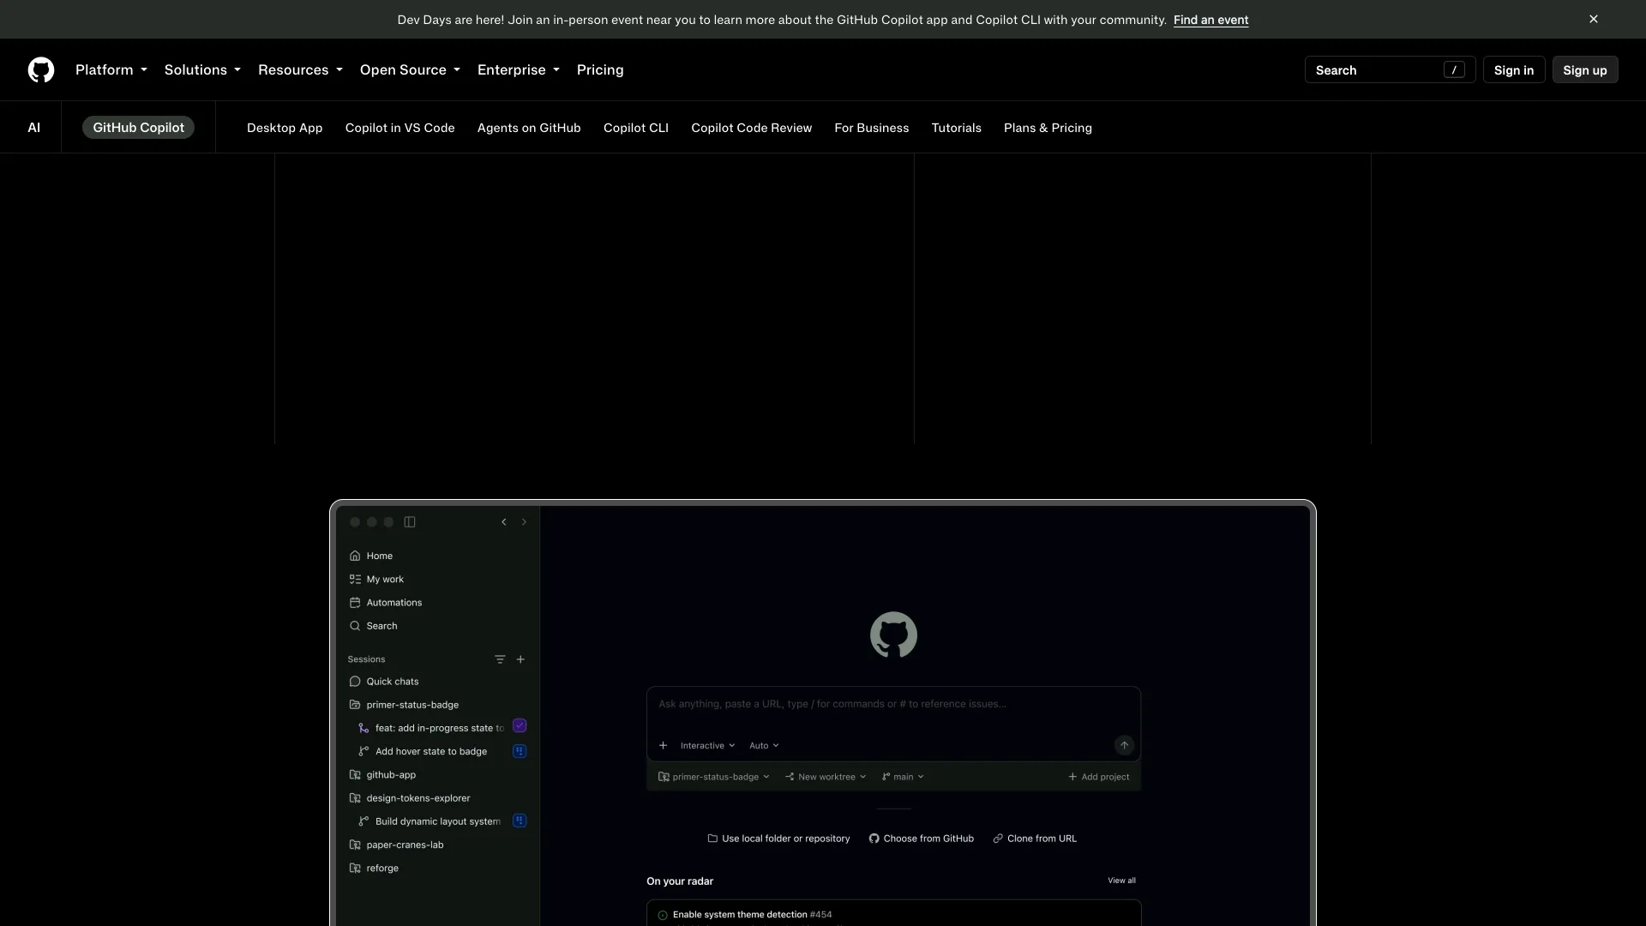
Task: Open the Interactive mode dropdown
Action: coord(707,745)
